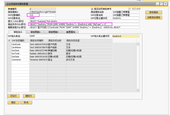Click the table's scroll-up arrow

[138, 44]
